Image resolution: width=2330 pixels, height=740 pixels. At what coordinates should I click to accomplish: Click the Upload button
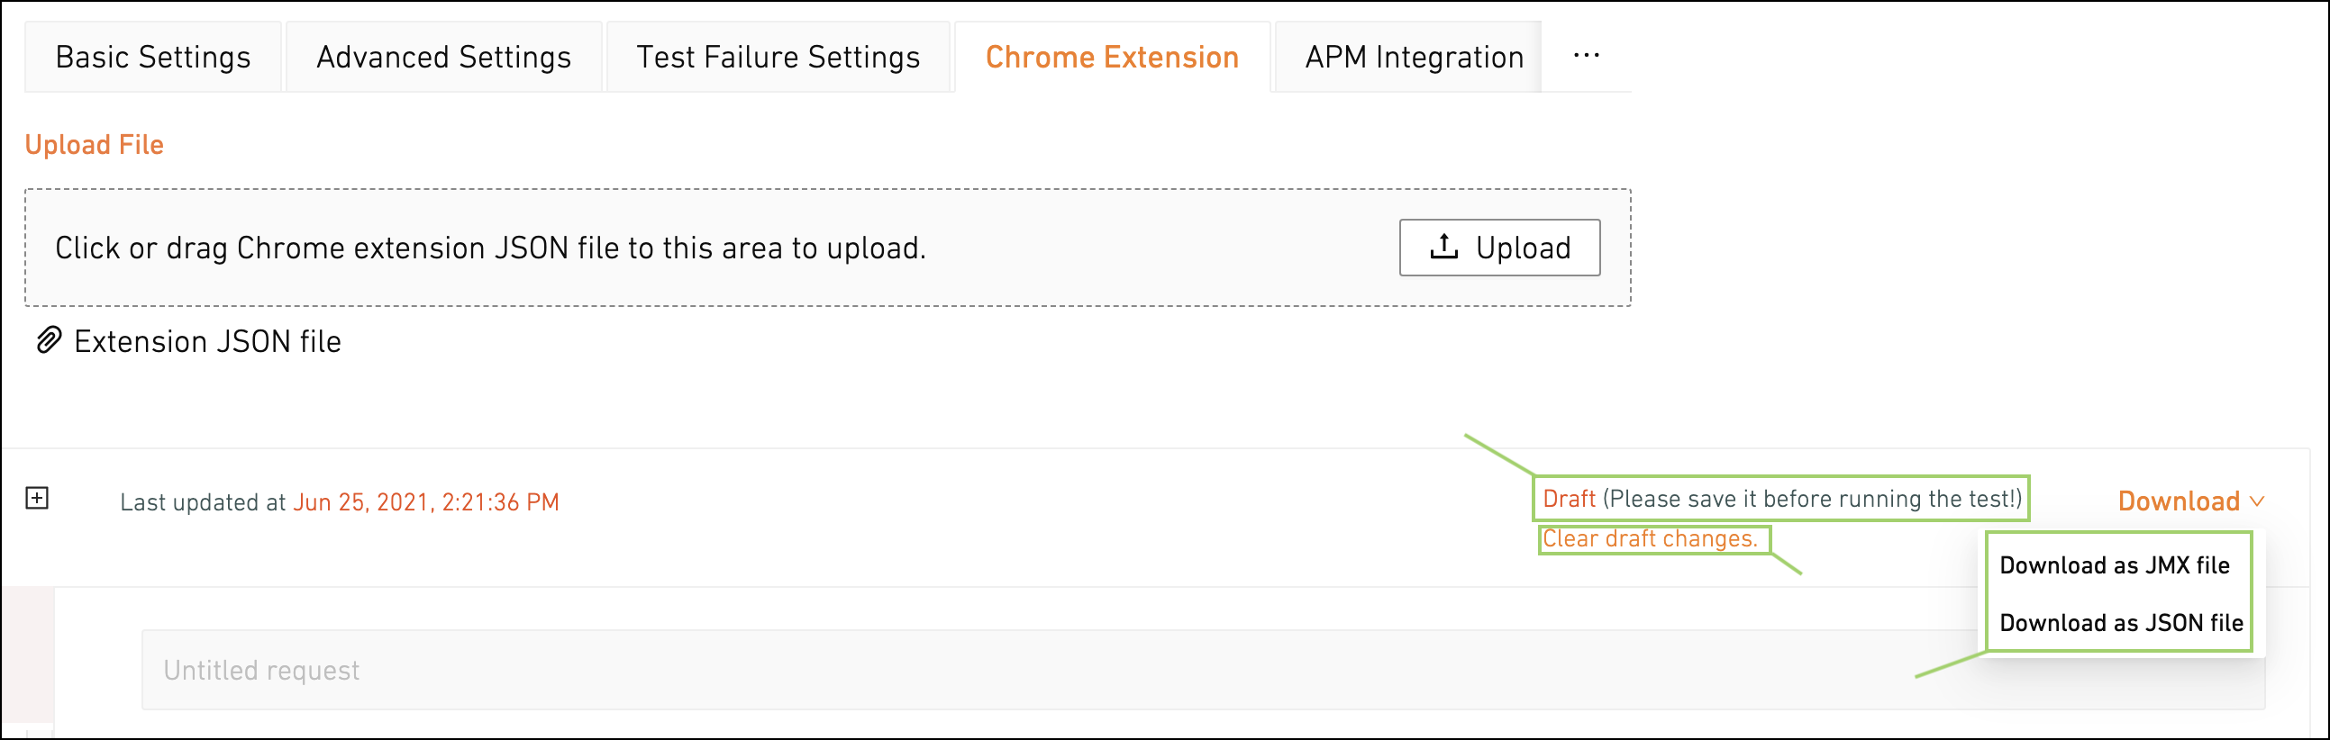(x=1499, y=248)
